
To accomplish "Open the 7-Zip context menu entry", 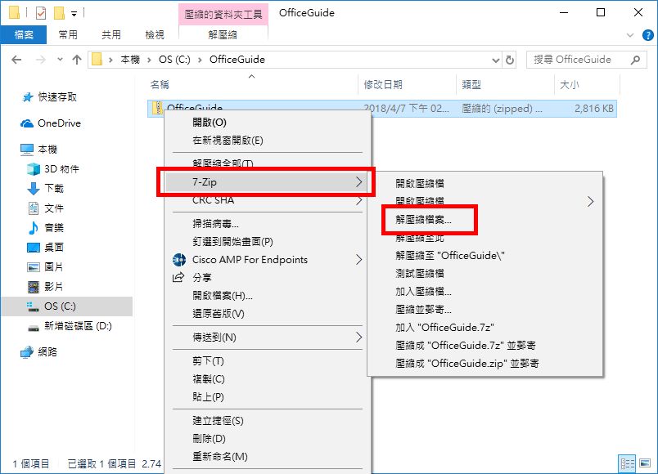I will pyautogui.click(x=266, y=182).
